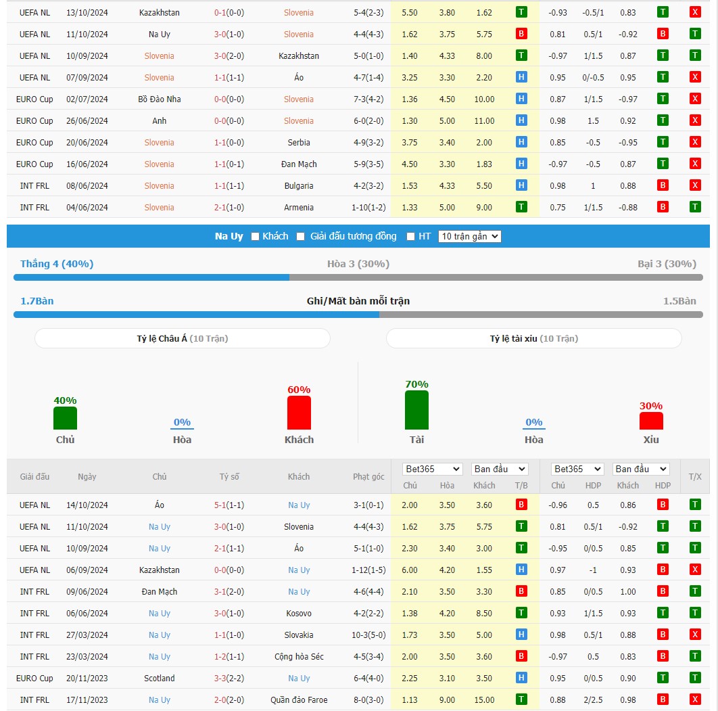The height and width of the screenshot is (711, 718).
Task: Click green T badge in 09/06/2024 Đan Mạch–Na Uy row
Action: (694, 591)
